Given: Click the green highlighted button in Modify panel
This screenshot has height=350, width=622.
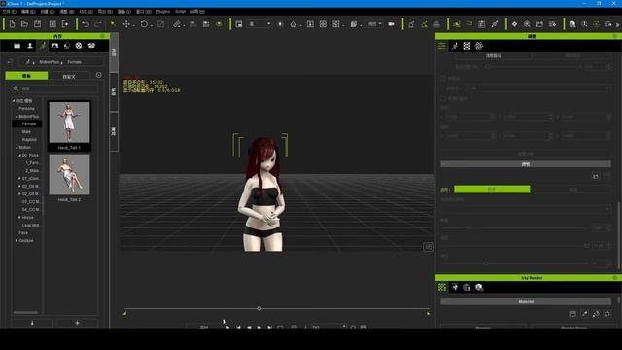Looking at the screenshot, I should (x=492, y=190).
